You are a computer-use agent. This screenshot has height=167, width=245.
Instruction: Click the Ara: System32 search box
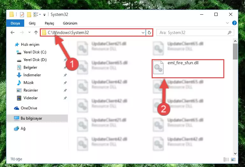pyautogui.click(x=195, y=33)
